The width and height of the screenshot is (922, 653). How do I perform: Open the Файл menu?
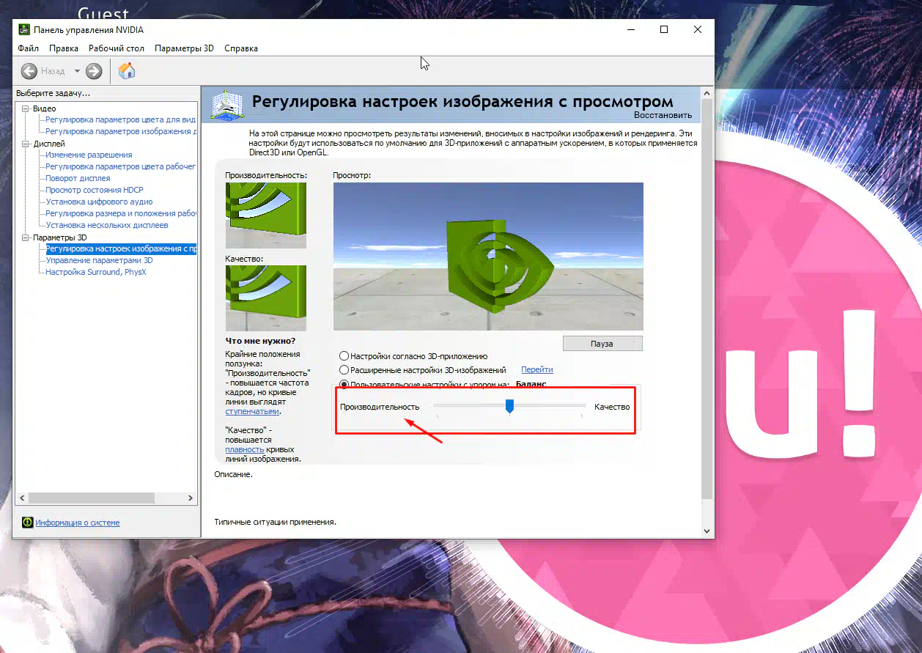pyautogui.click(x=28, y=48)
